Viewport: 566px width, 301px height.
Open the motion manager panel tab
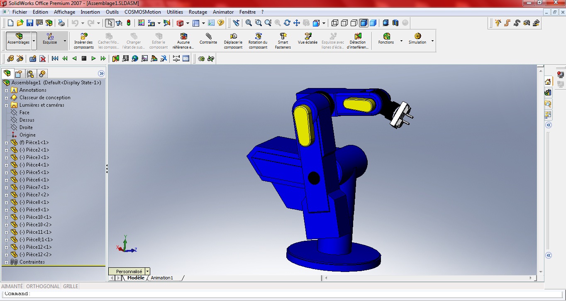[x=42, y=74]
